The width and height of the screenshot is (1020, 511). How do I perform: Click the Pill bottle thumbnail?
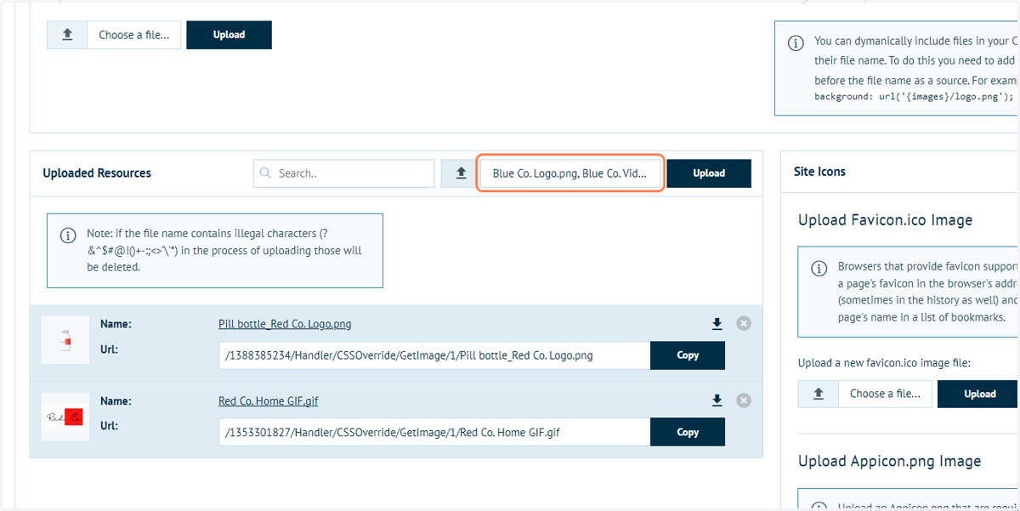click(x=65, y=340)
